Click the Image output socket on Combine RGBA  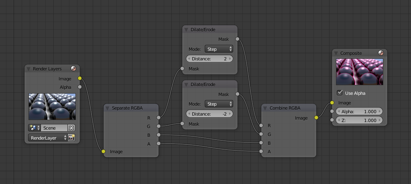[316, 118]
